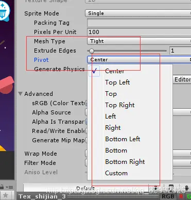Click the panel lock icon

[x=2, y=187]
